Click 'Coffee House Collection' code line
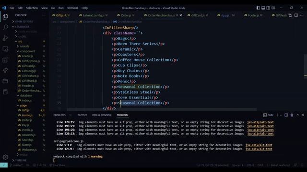Screen dimensions: 307x172 145,60
